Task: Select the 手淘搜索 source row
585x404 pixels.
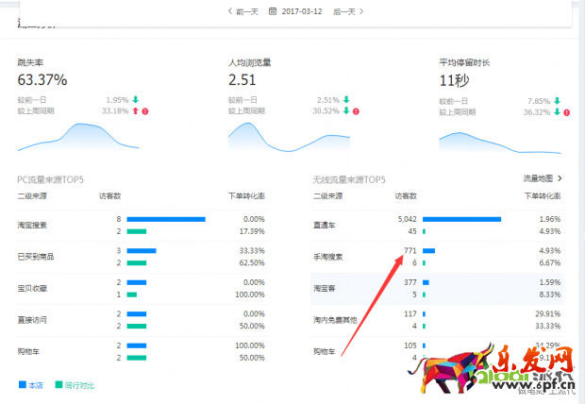Action: click(x=329, y=256)
